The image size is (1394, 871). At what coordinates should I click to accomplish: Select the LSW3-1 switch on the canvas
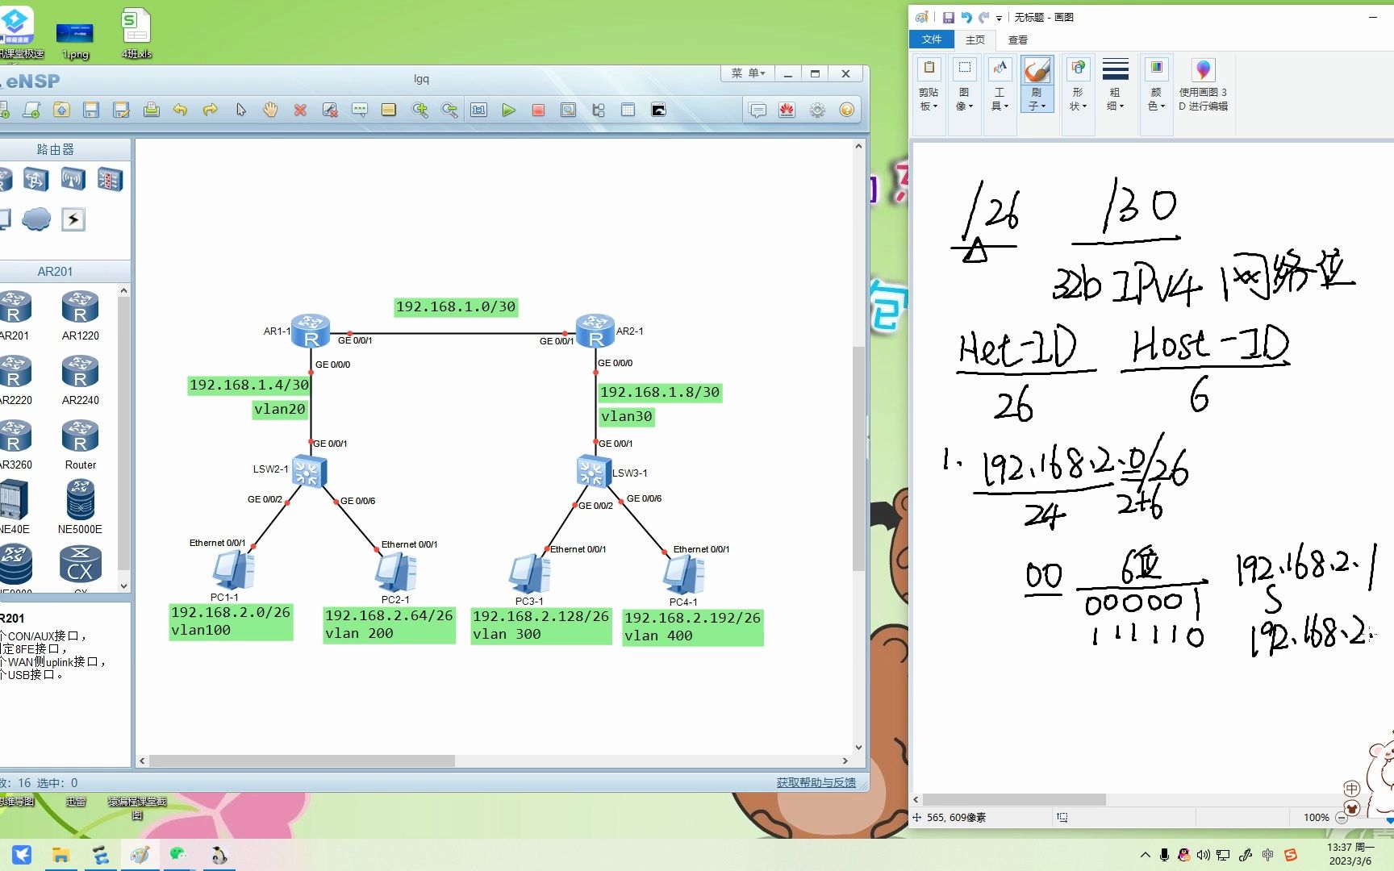[x=592, y=472]
